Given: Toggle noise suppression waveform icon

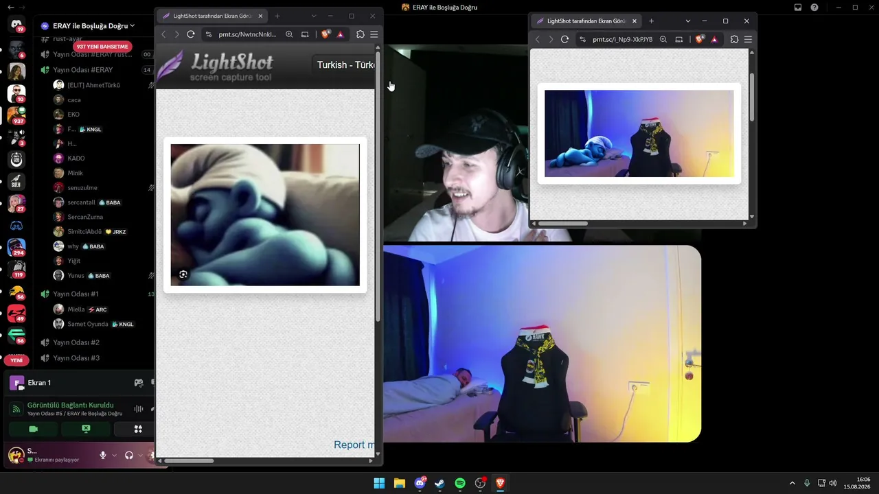Looking at the screenshot, I should coord(139,409).
